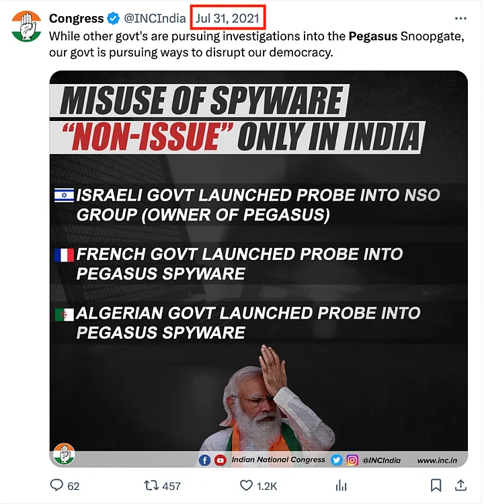Click the 1.2K likes count
This screenshot has height=504, width=484.
[267, 486]
